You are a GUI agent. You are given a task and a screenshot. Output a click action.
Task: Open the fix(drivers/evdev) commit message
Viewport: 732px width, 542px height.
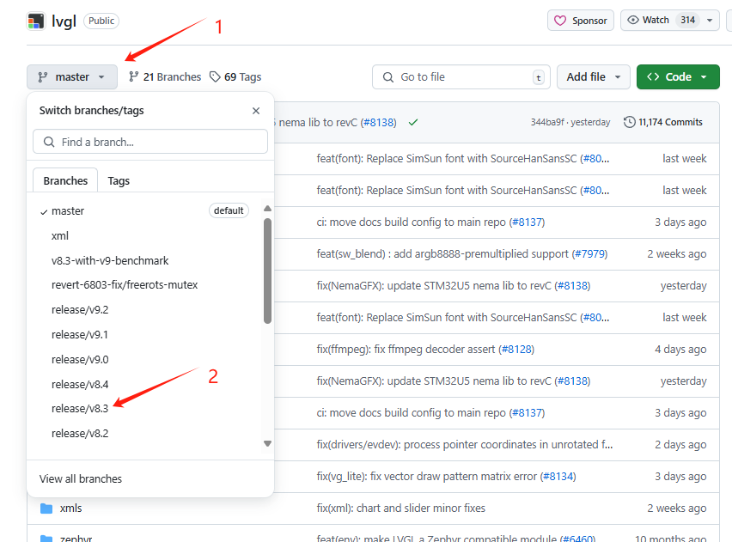click(465, 444)
